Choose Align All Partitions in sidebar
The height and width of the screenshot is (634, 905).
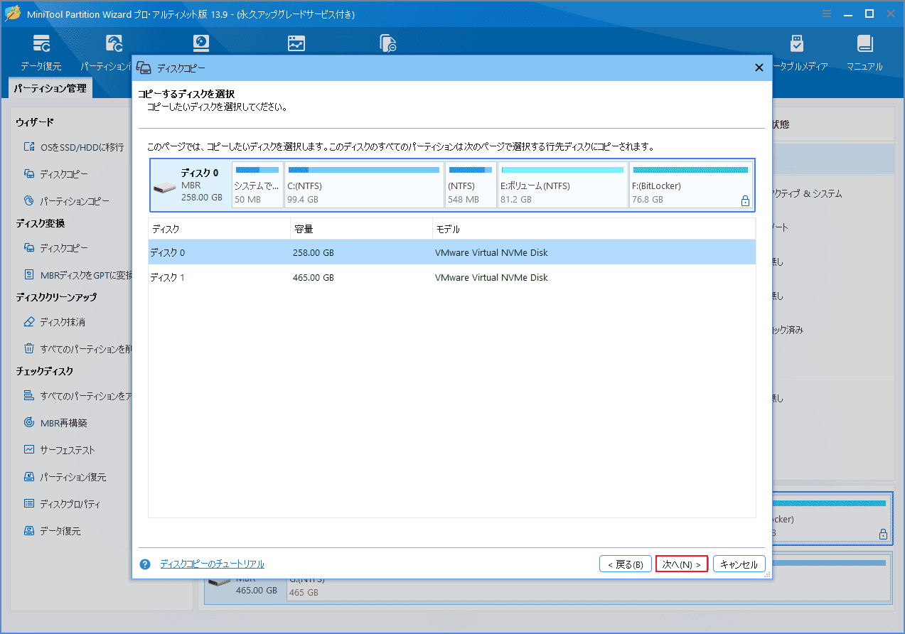(x=77, y=396)
